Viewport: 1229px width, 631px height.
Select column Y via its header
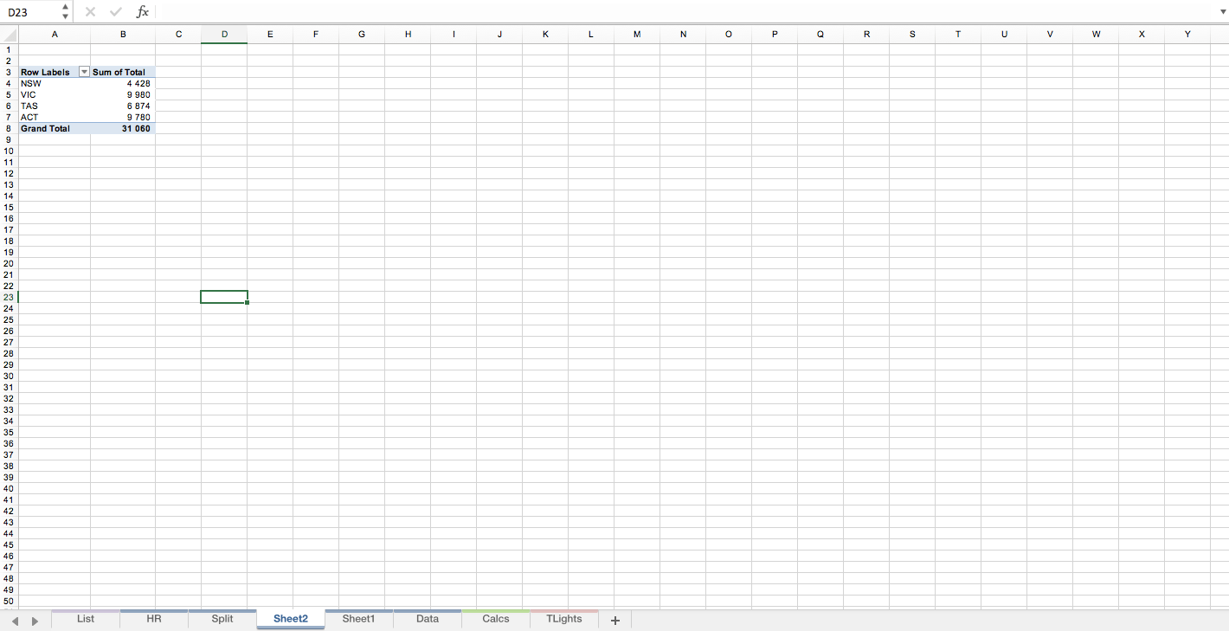pyautogui.click(x=1187, y=35)
